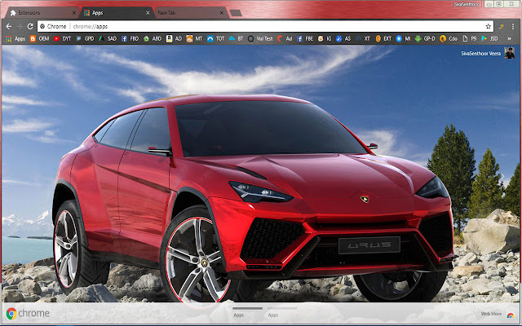Bookmark this page with the star icon
Image resolution: width=522 pixels, height=326 pixels.
point(488,26)
